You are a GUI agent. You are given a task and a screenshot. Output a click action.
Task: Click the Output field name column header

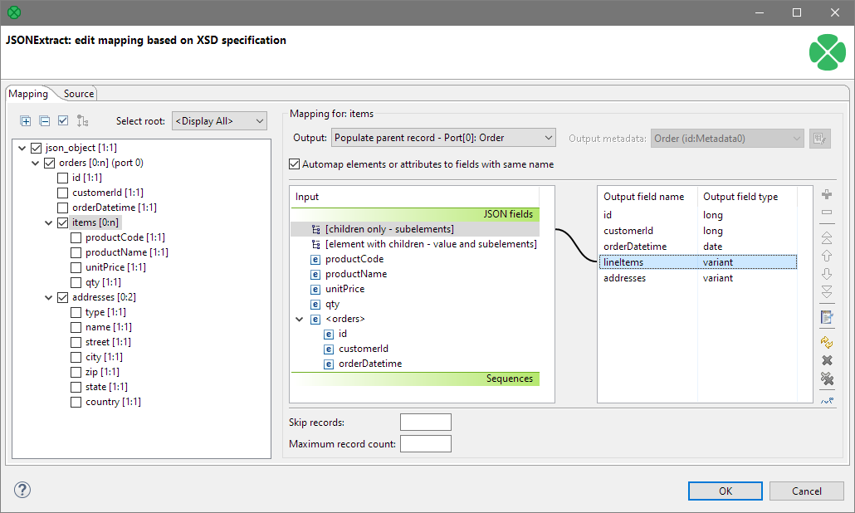[x=647, y=197]
